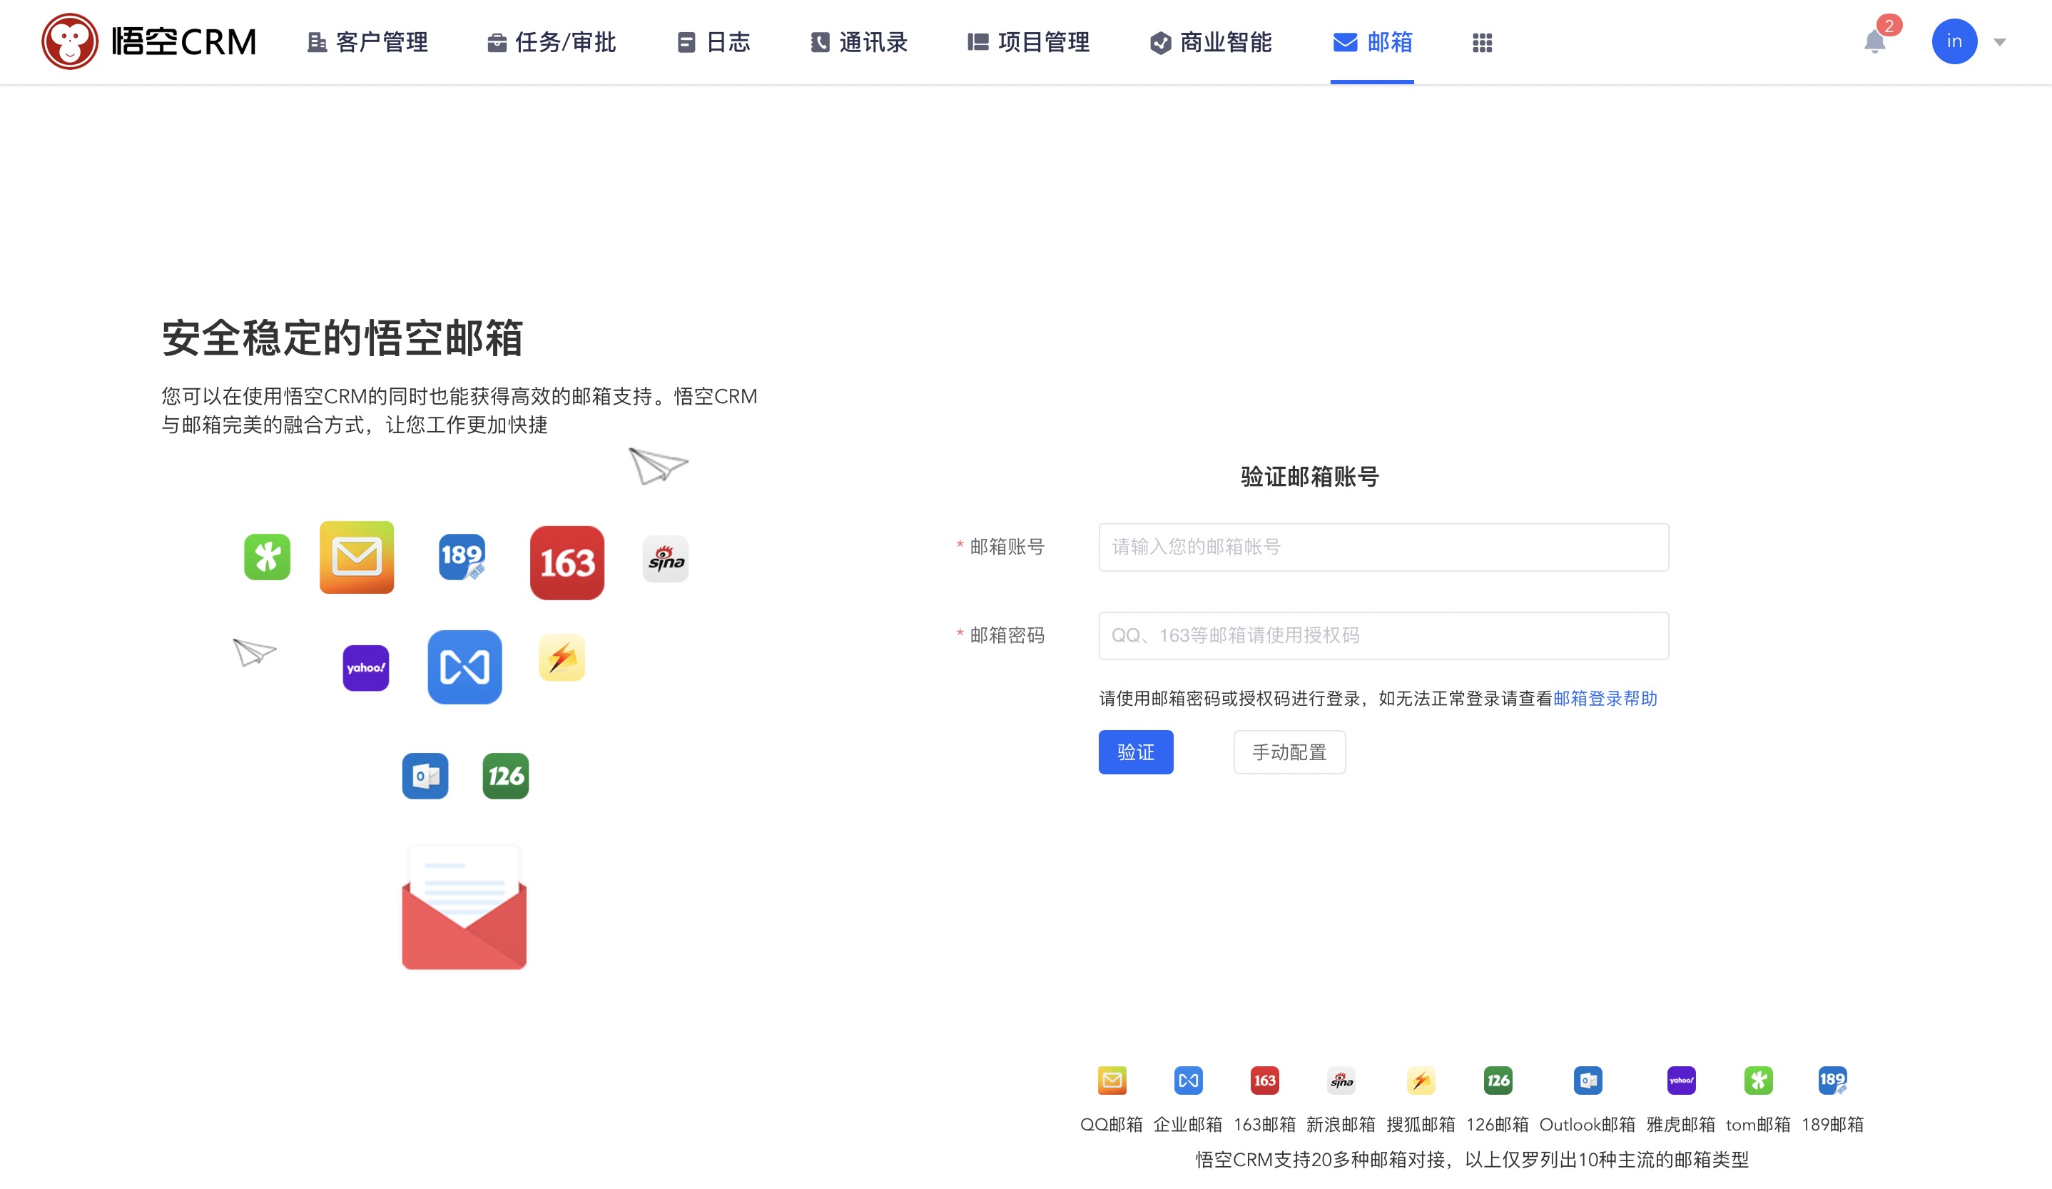Expand the user account dropdown arrow
The image size is (2052, 1189).
[x=2000, y=42]
